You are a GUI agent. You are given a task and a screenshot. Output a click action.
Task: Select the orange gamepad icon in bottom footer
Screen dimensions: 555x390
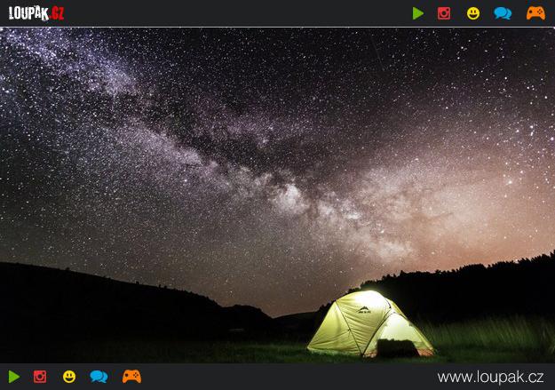coord(131,377)
